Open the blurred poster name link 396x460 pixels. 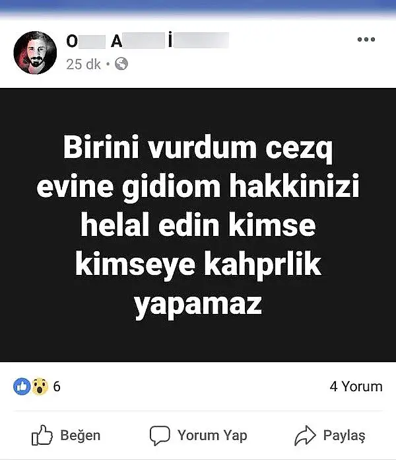[x=147, y=40]
